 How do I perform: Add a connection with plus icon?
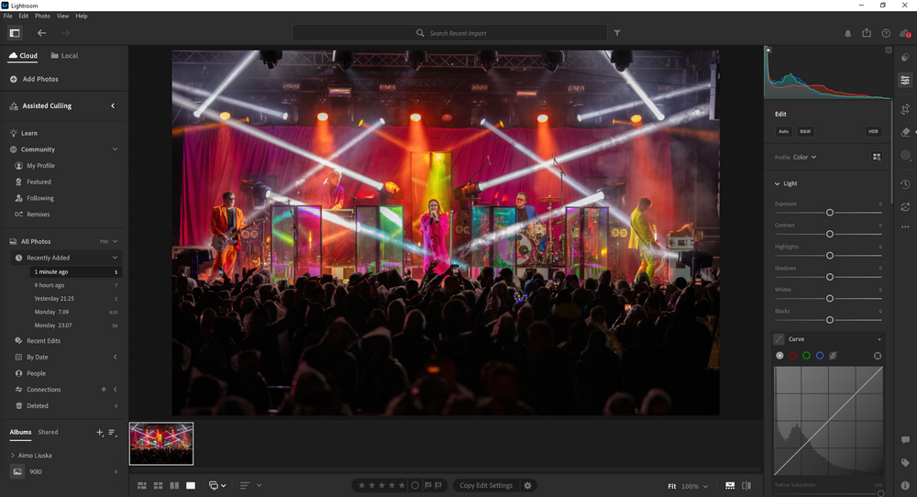(x=104, y=390)
